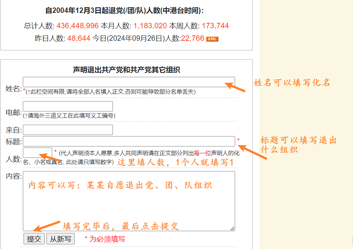Click inside the 内容 content textarea
The width and height of the screenshot is (353, 249).
129,201
